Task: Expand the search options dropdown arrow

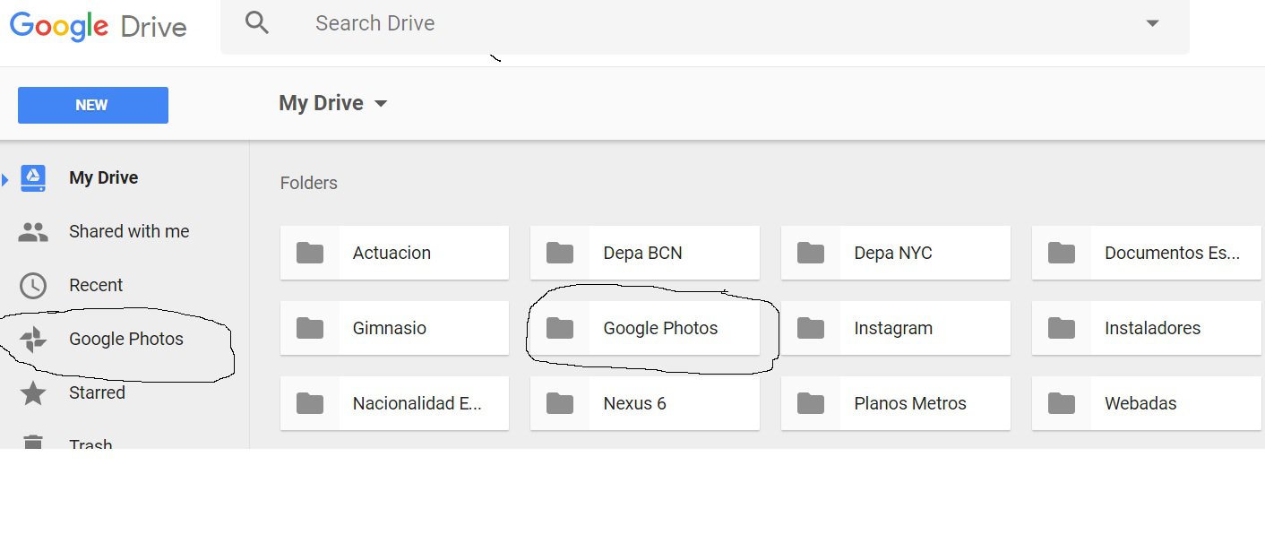Action: tap(1153, 23)
